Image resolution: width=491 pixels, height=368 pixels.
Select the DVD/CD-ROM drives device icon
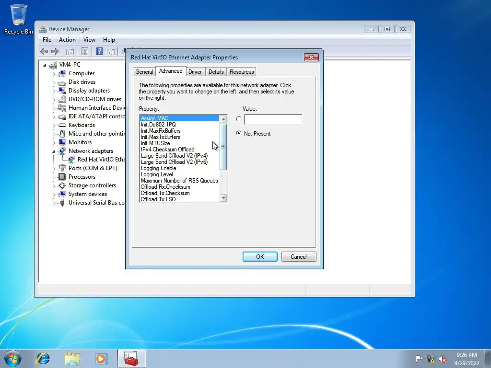(62, 99)
